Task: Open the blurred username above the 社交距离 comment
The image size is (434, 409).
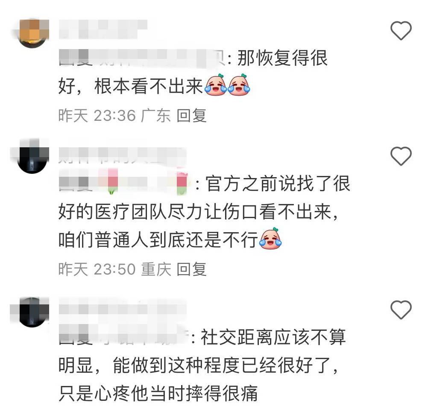Action: coord(122,308)
